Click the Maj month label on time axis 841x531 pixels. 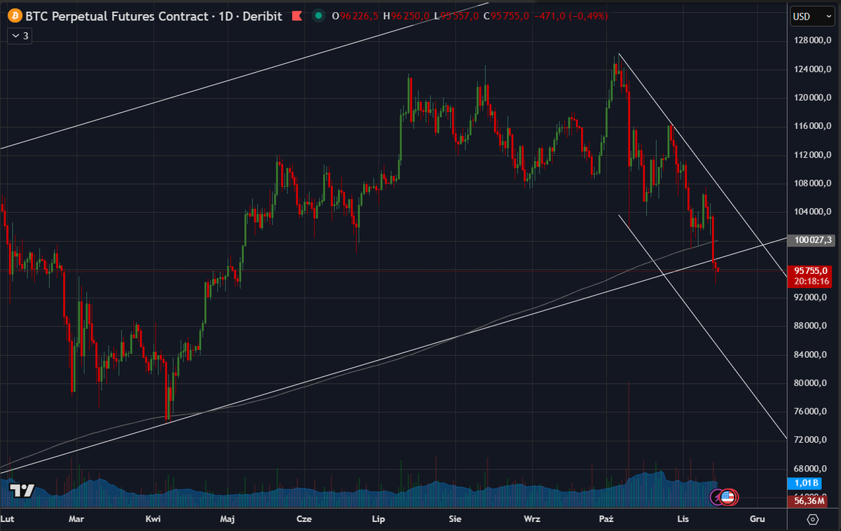(x=227, y=519)
